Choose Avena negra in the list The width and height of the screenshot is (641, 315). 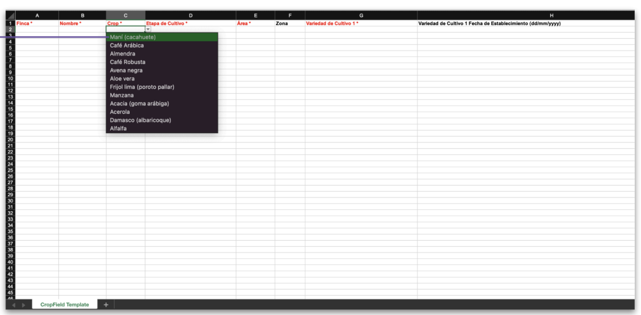tap(162, 70)
